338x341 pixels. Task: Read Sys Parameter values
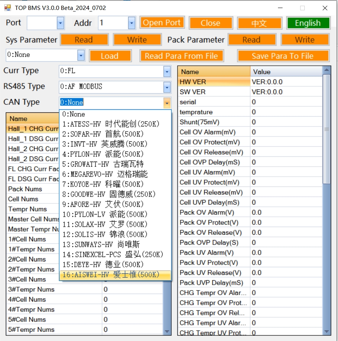[84, 40]
